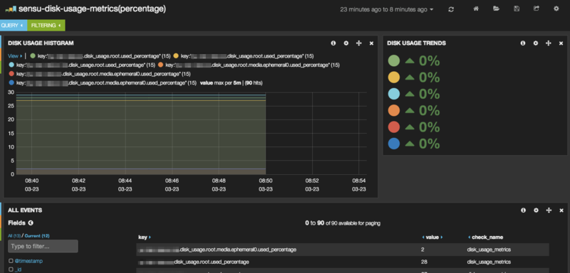This screenshot has height=273, width=570.
Task: Click the dashboard title sensu-disk-usage-metrics(percentage)
Action: (x=92, y=9)
